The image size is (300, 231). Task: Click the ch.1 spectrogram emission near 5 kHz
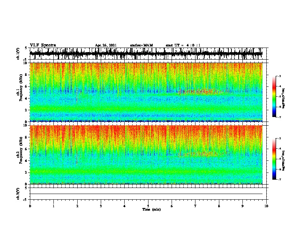click(x=203, y=92)
